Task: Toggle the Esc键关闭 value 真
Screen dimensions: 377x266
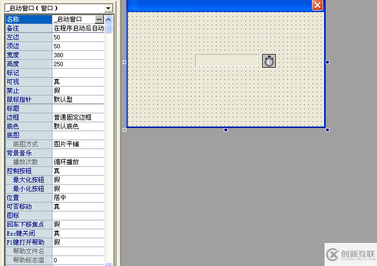Action: [78, 233]
